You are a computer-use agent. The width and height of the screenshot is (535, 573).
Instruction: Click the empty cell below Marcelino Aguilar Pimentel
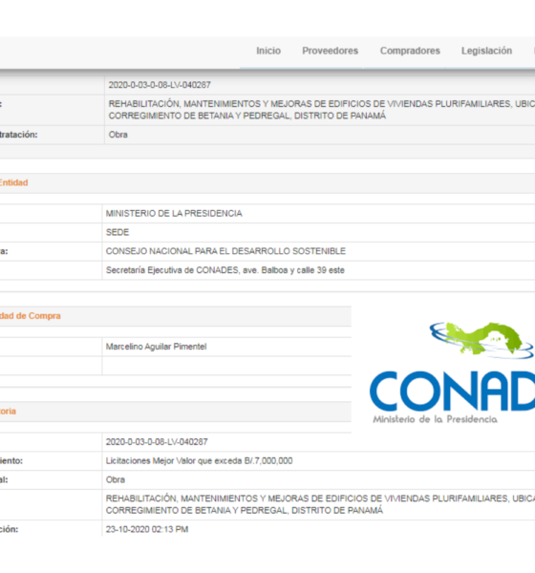click(226, 366)
